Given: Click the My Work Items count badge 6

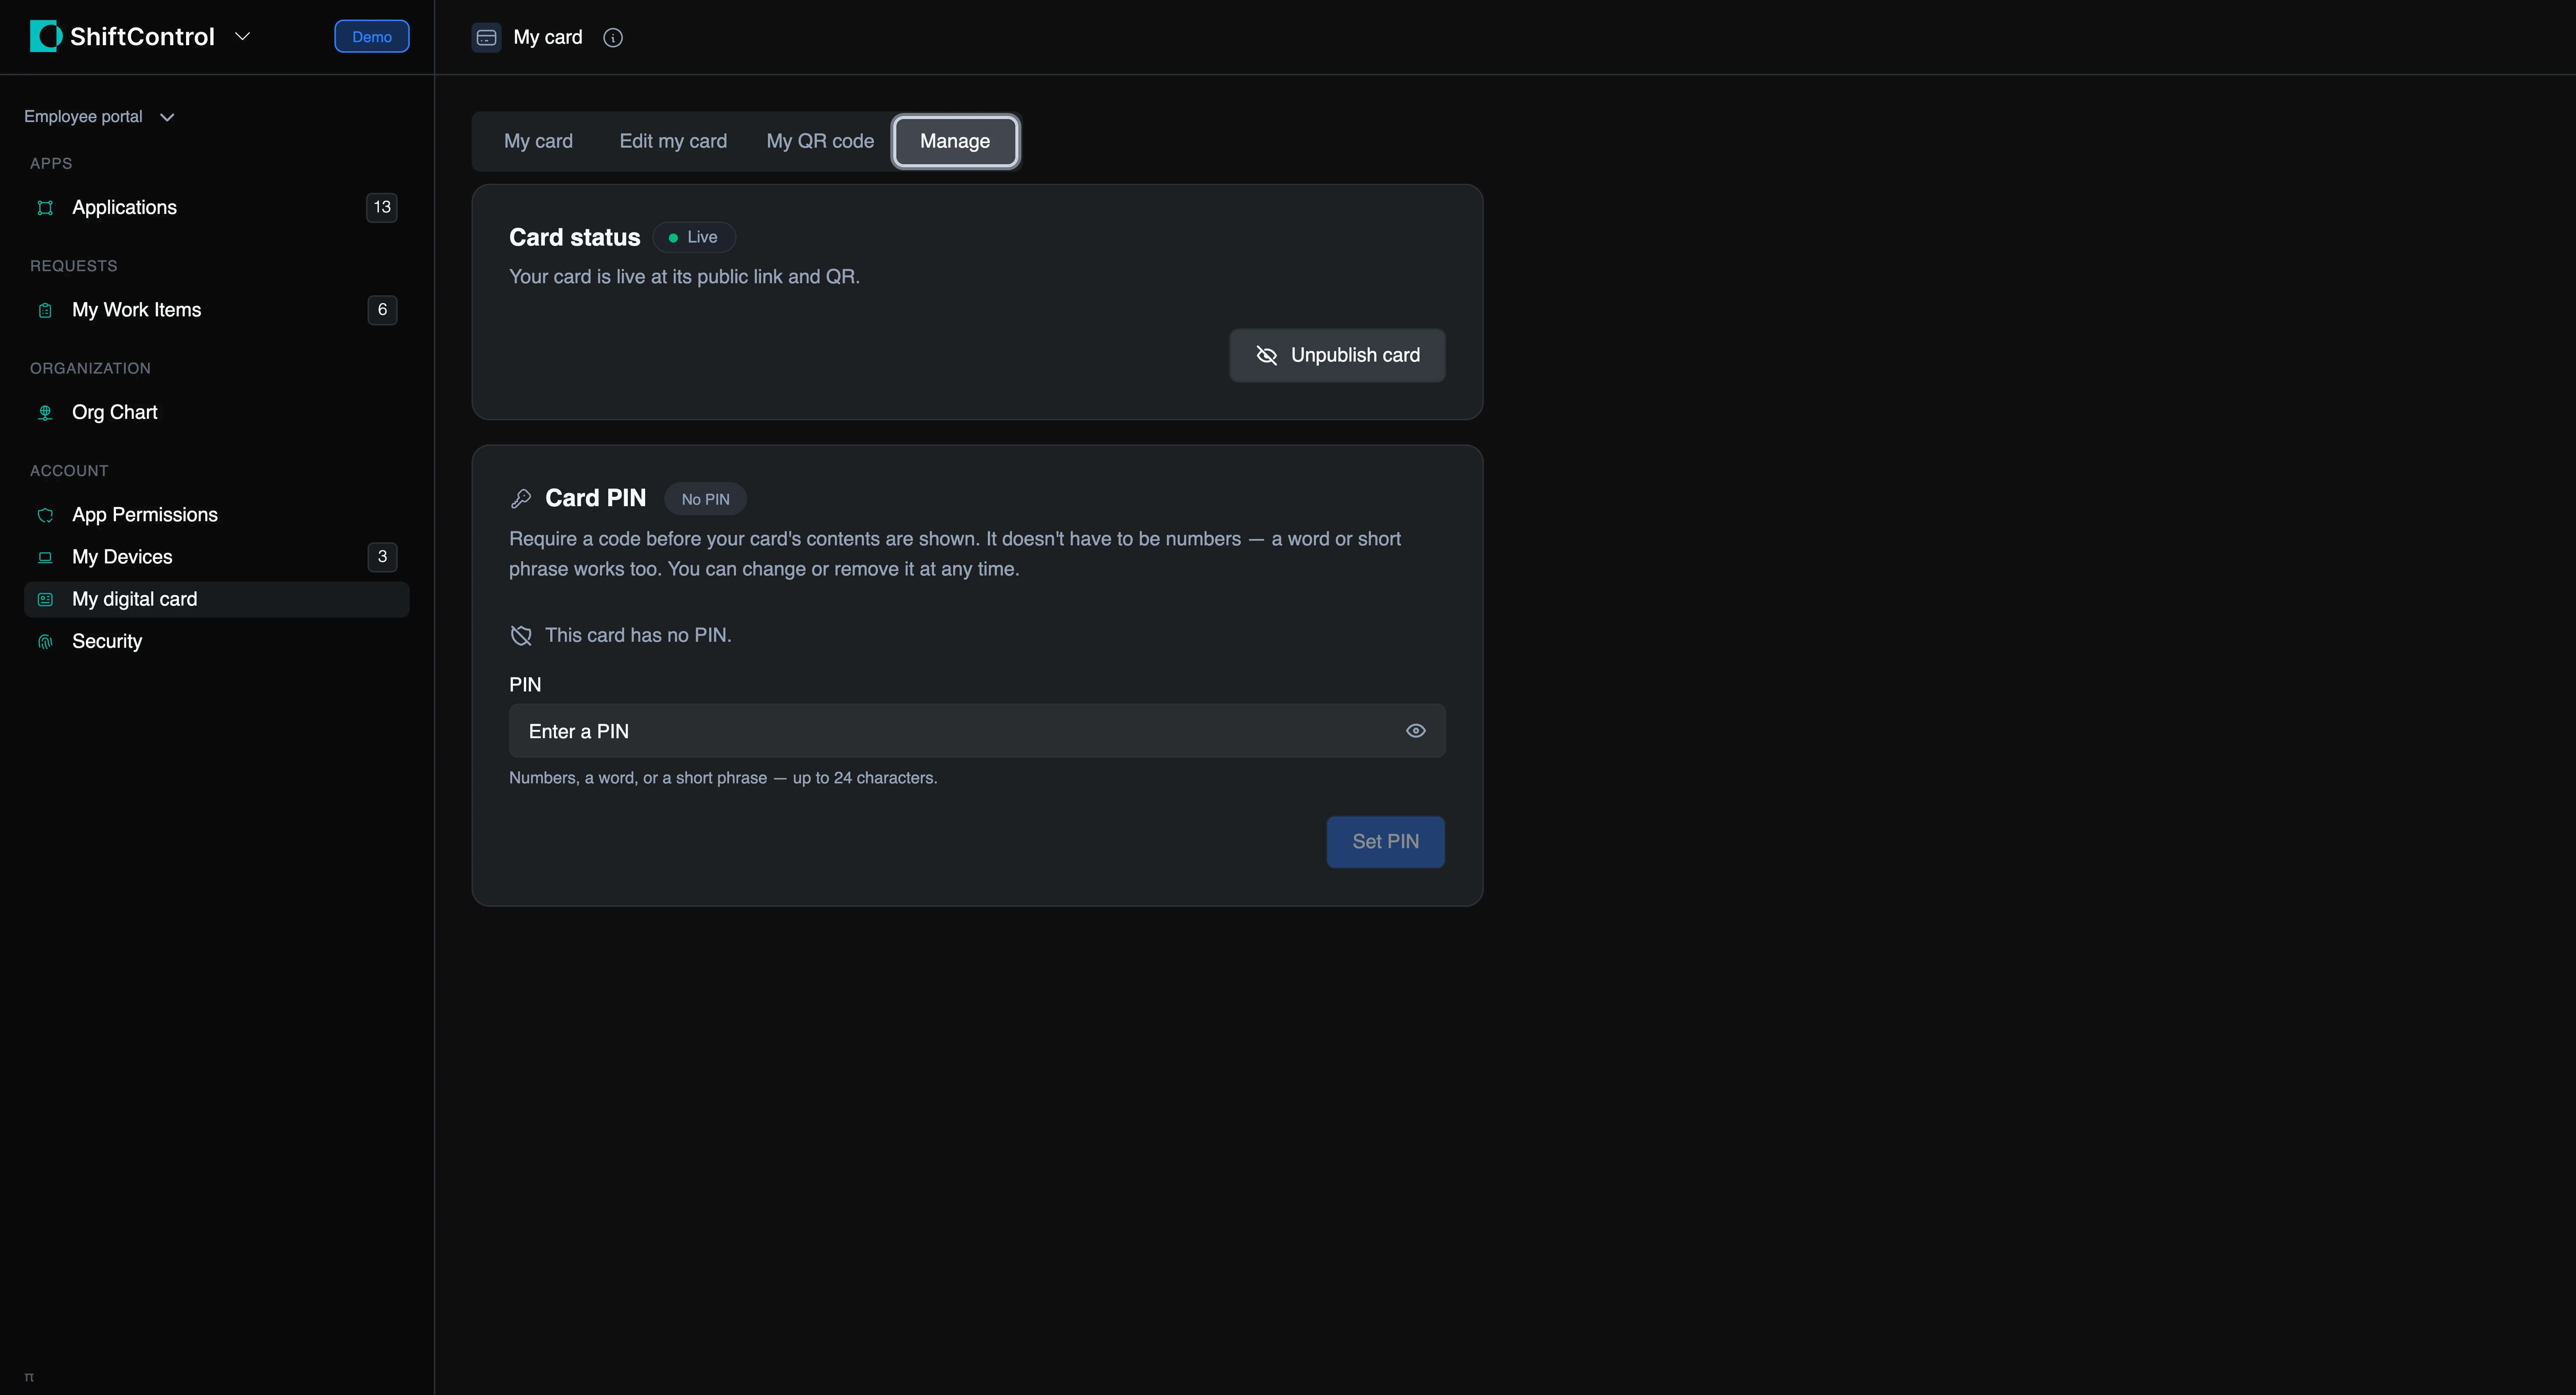Looking at the screenshot, I should (x=382, y=310).
